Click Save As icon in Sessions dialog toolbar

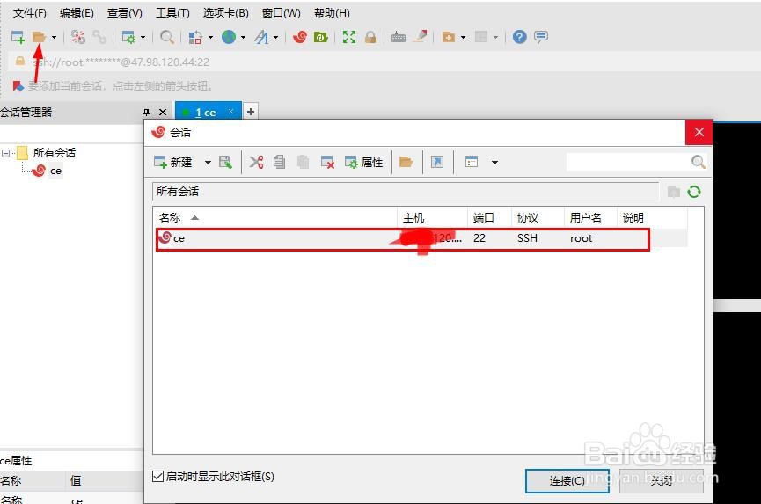226,162
